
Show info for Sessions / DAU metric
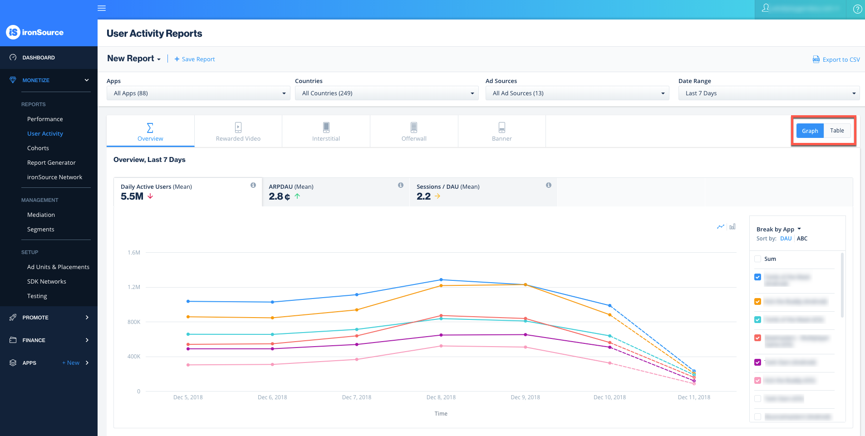549,185
